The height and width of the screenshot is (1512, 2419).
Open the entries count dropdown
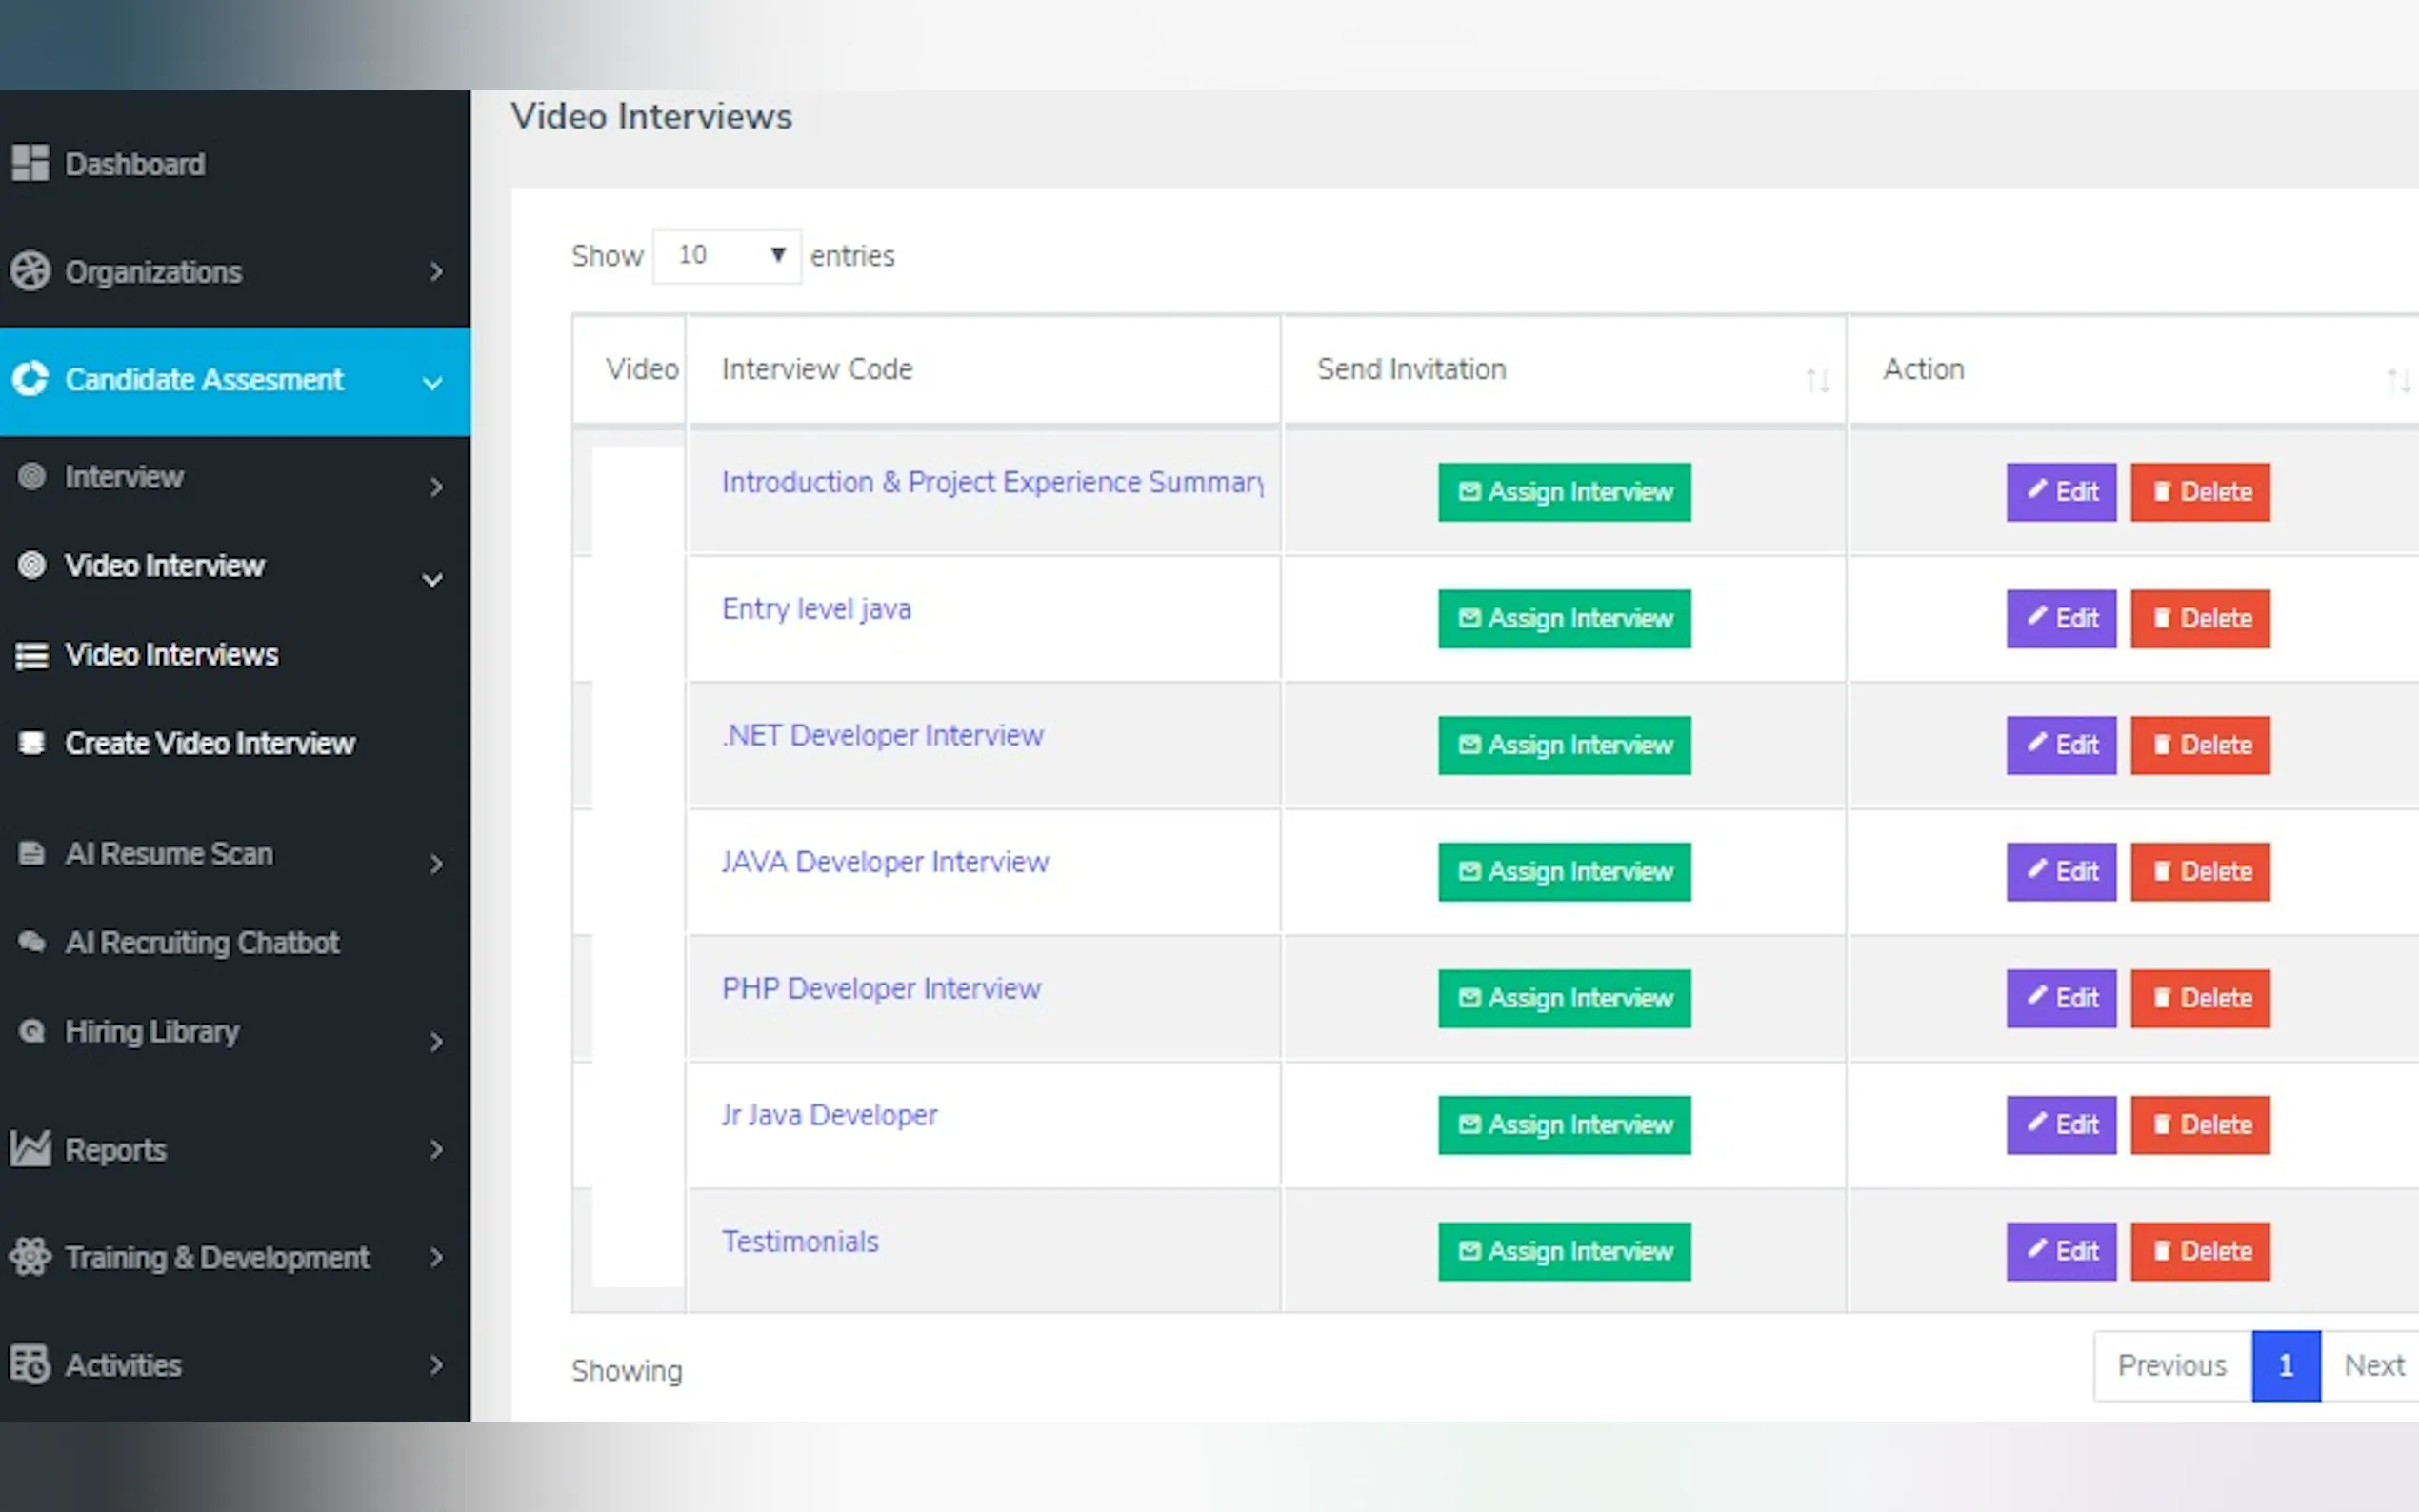point(726,256)
